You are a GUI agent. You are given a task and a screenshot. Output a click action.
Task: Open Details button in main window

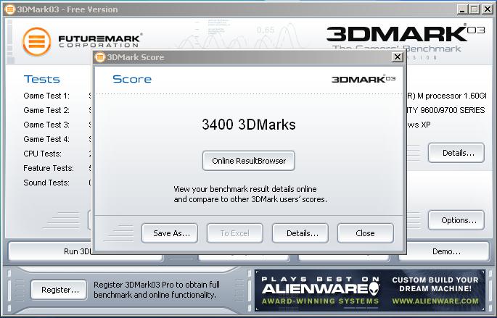click(x=456, y=153)
